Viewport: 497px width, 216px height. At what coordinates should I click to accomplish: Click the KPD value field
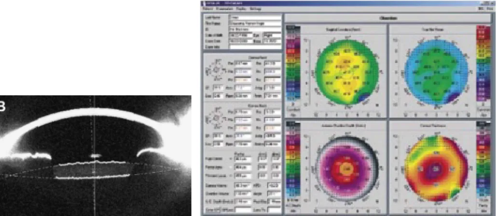(x=274, y=185)
